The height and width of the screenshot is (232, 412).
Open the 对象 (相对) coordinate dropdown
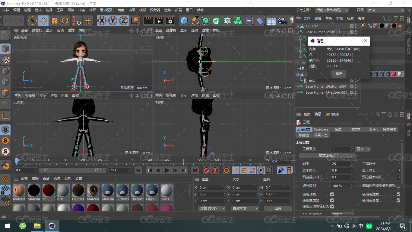click(x=212, y=208)
